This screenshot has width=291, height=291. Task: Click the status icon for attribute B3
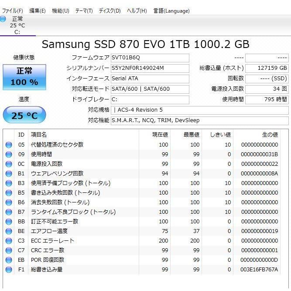[x=9, y=183]
